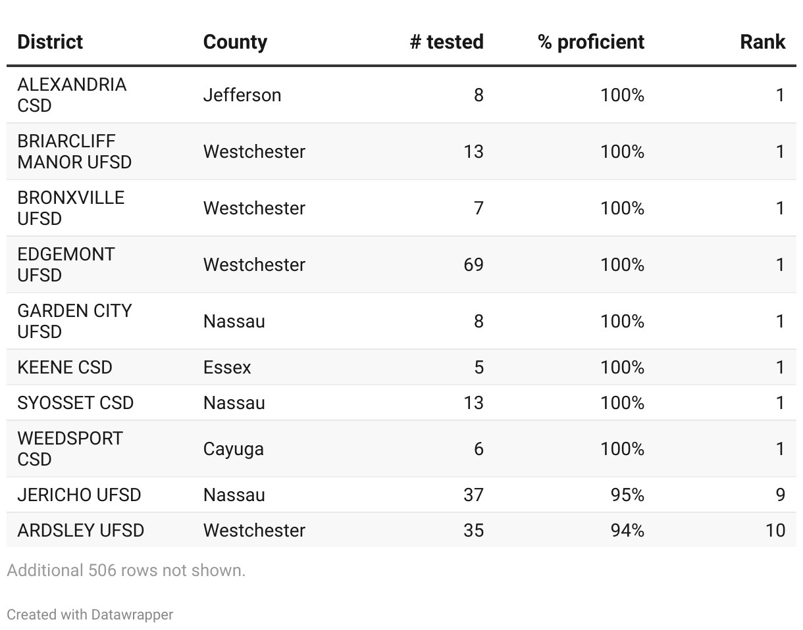The width and height of the screenshot is (803, 630).
Task: Click the KEENE CSD district name
Action: pos(65,367)
